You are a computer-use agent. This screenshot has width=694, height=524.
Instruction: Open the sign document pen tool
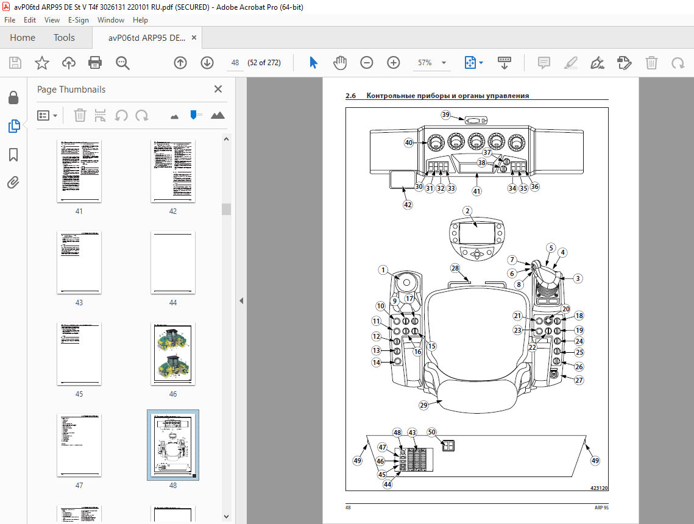(x=598, y=63)
